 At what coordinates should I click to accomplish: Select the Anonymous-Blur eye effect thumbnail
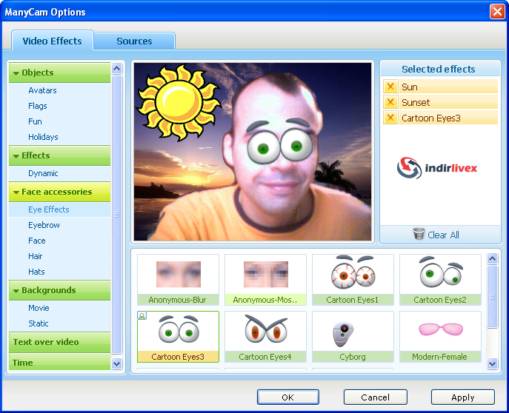click(178, 280)
